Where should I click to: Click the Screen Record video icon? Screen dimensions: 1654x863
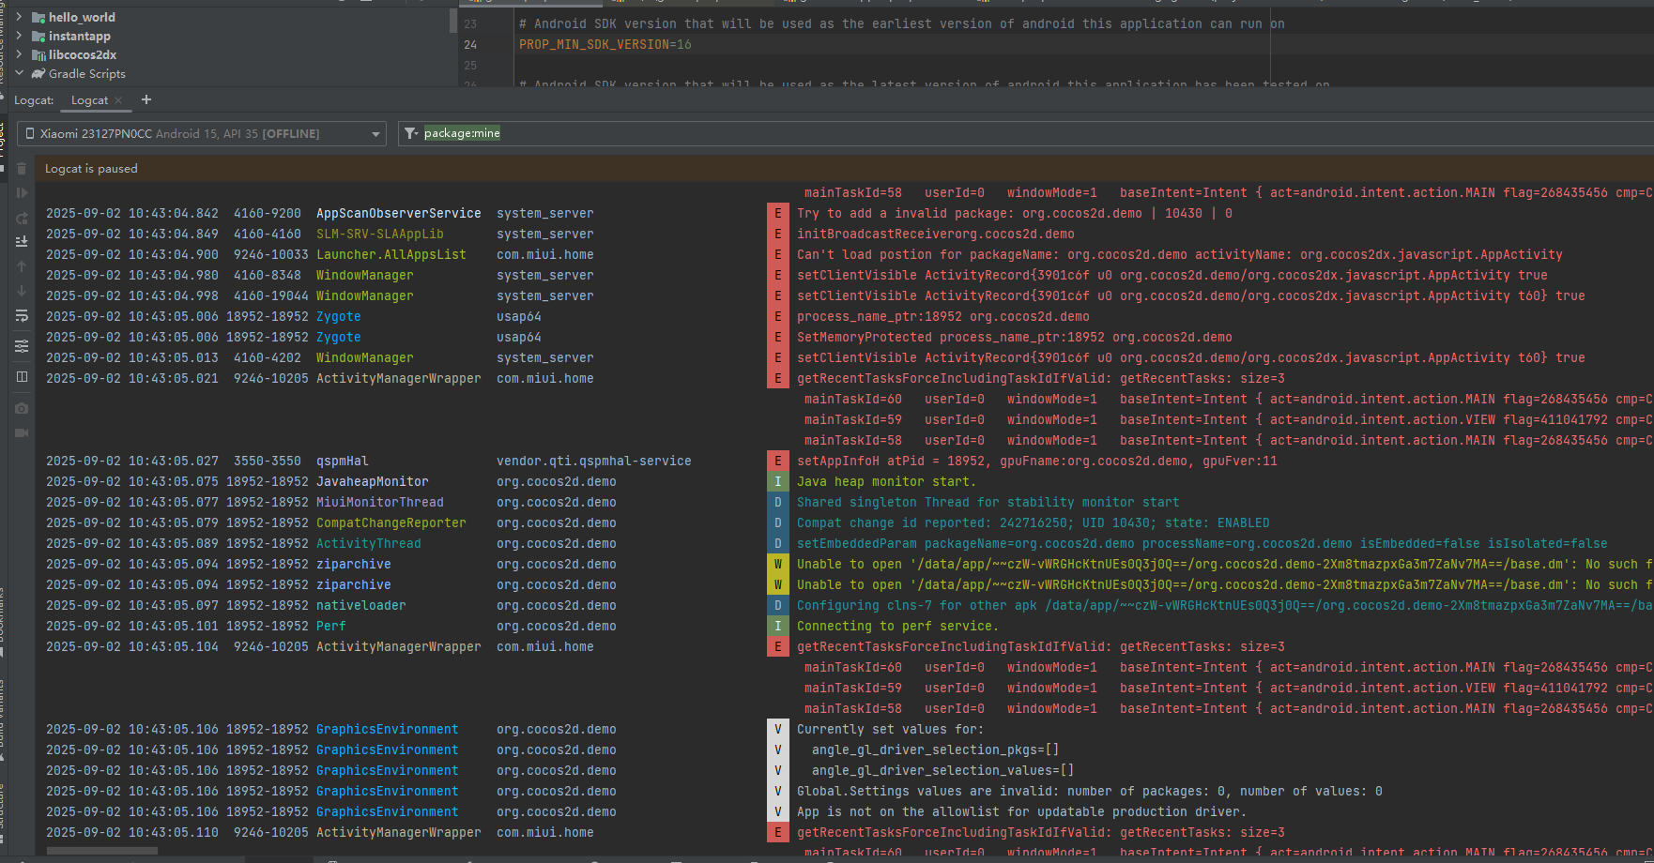22,432
